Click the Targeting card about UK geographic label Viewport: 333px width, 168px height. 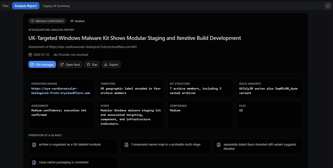point(131,88)
